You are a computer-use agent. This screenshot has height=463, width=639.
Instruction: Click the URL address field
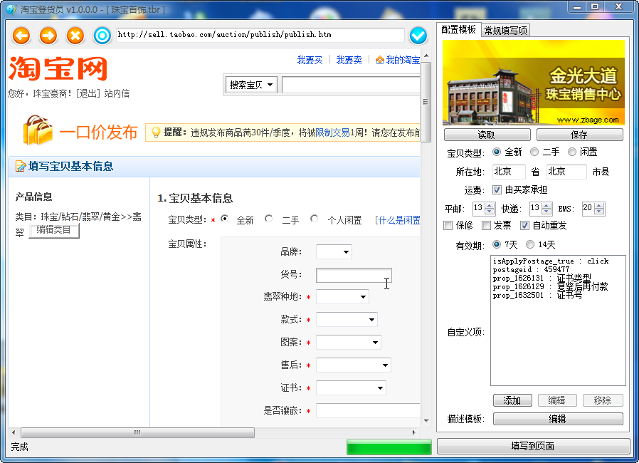tap(260, 35)
